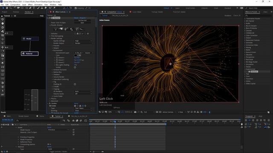
Task: Open the Composition menu
Action: point(15,5)
